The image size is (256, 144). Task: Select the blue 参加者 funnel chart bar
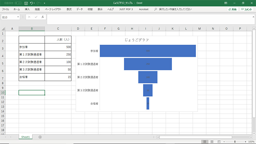(x=147, y=51)
